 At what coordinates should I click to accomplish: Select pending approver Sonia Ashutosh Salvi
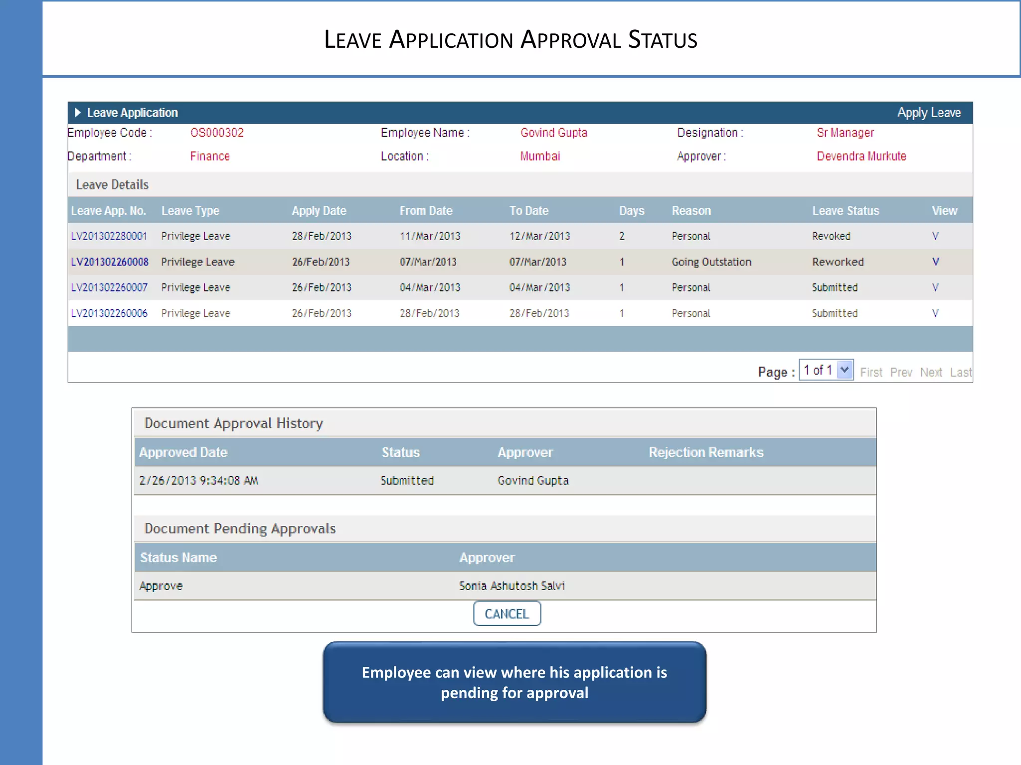pos(512,586)
